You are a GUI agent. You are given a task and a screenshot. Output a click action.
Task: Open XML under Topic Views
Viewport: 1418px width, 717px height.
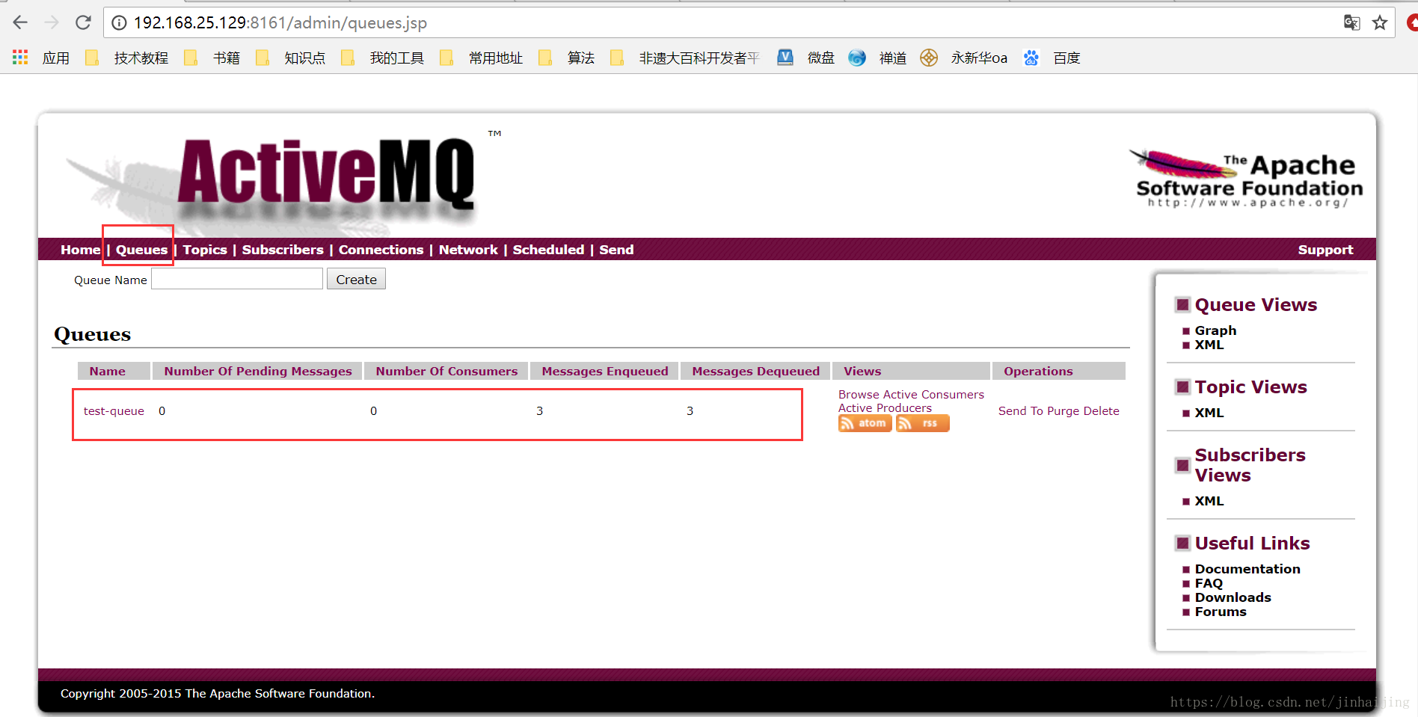[1209, 413]
